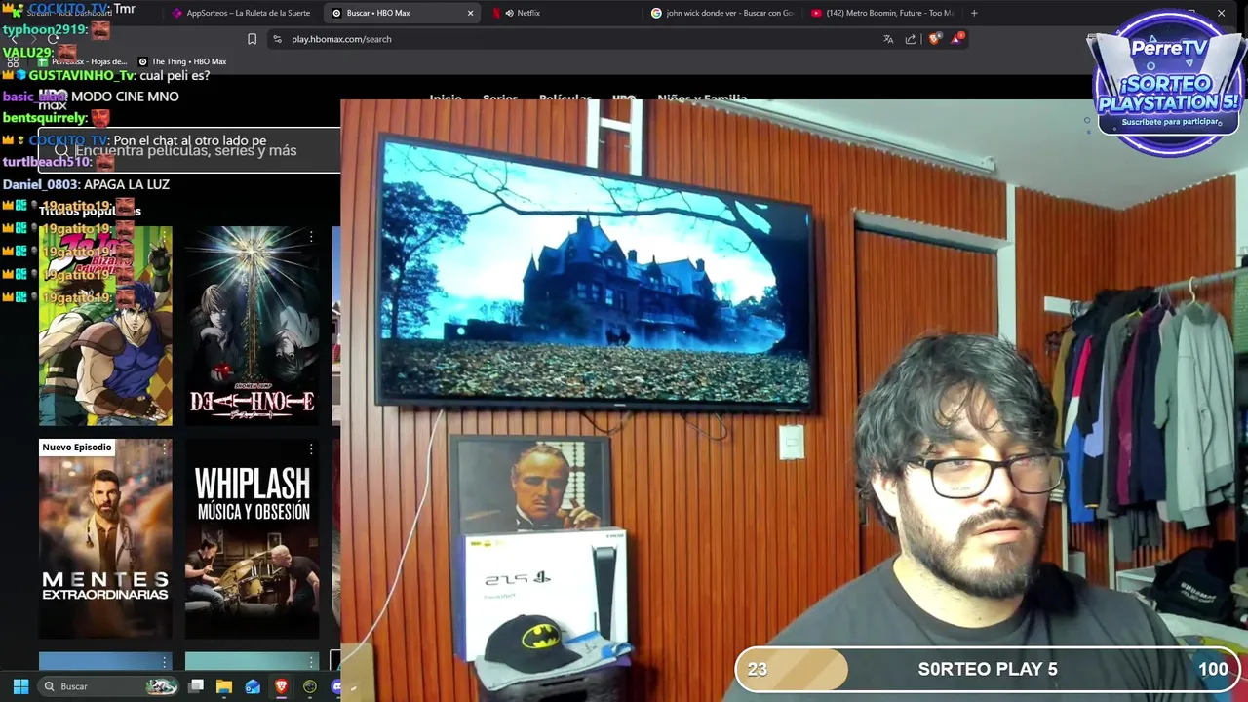Open Outlook from the taskbar
The image size is (1248, 702).
pyautogui.click(x=253, y=686)
